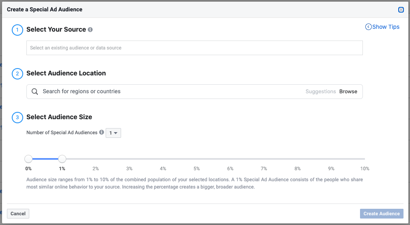Click the step 2 circle icon

(17, 73)
